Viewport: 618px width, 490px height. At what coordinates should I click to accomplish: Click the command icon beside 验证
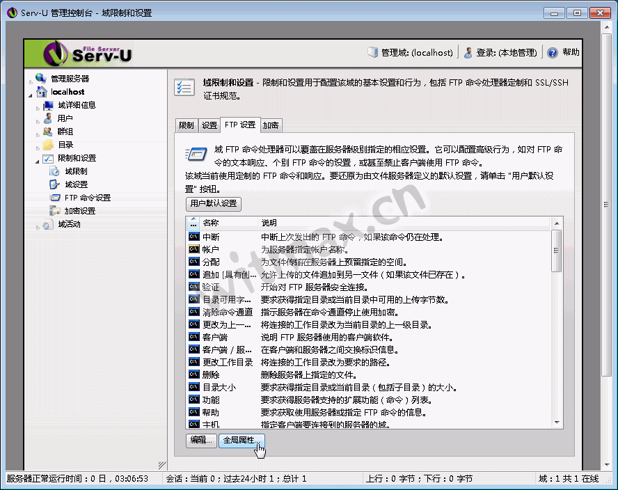point(194,287)
